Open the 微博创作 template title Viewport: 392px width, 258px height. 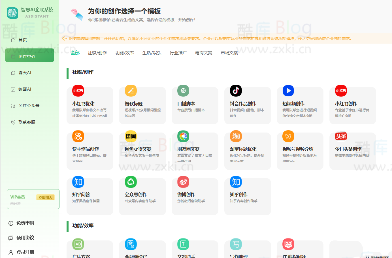(186, 195)
